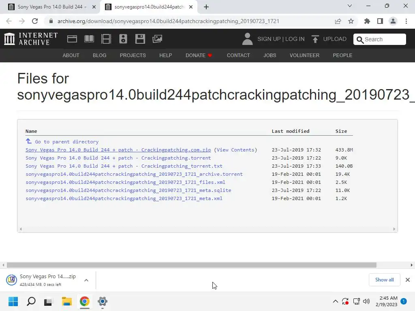Open the Software floppy disk icon

[140, 39]
